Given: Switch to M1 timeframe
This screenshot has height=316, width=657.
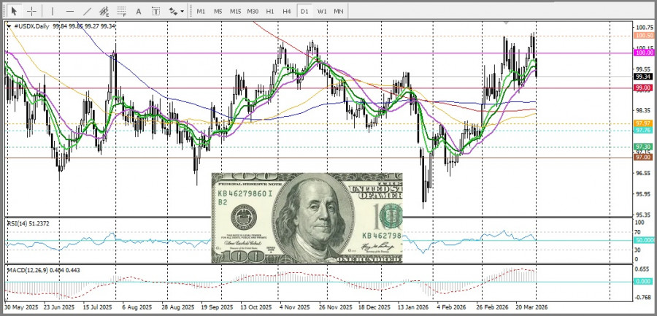Looking at the screenshot, I should coord(201,12).
